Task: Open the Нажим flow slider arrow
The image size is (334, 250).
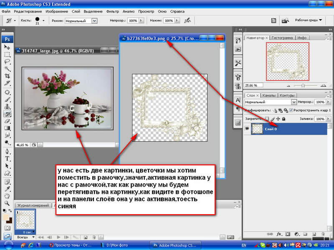Action: coord(177,20)
